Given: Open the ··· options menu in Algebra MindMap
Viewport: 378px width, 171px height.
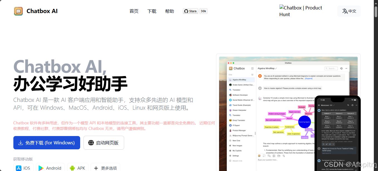Looking at the screenshot, I should 346,68.
